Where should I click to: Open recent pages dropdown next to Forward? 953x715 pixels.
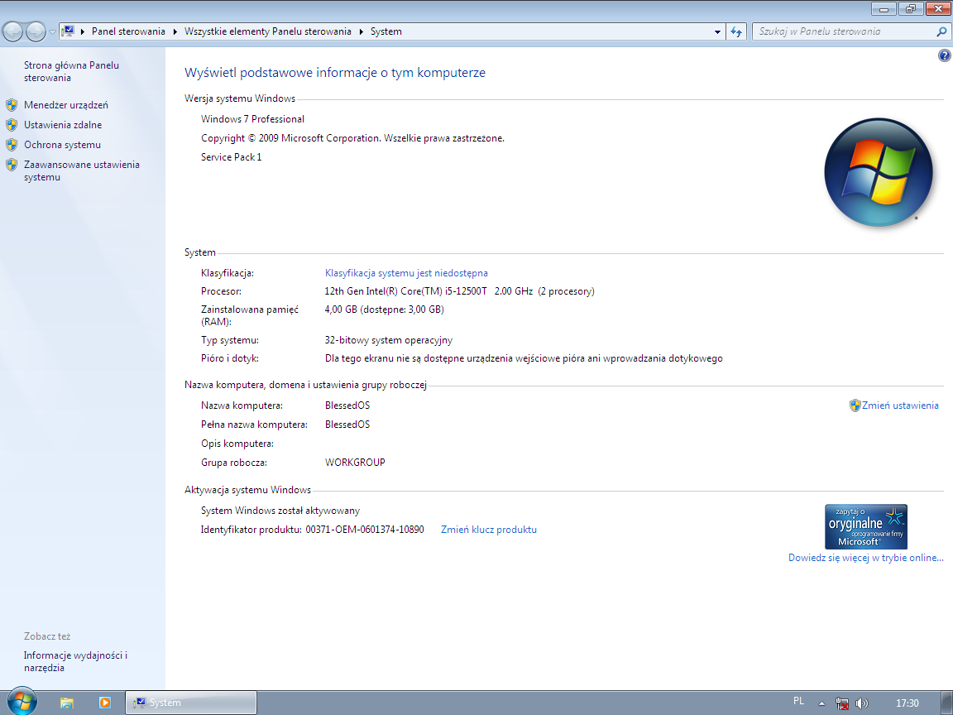pyautogui.click(x=53, y=31)
